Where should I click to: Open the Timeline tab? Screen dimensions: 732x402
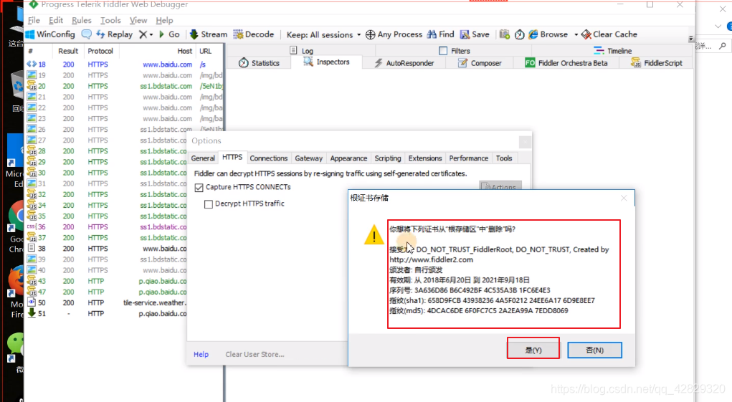(x=612, y=51)
